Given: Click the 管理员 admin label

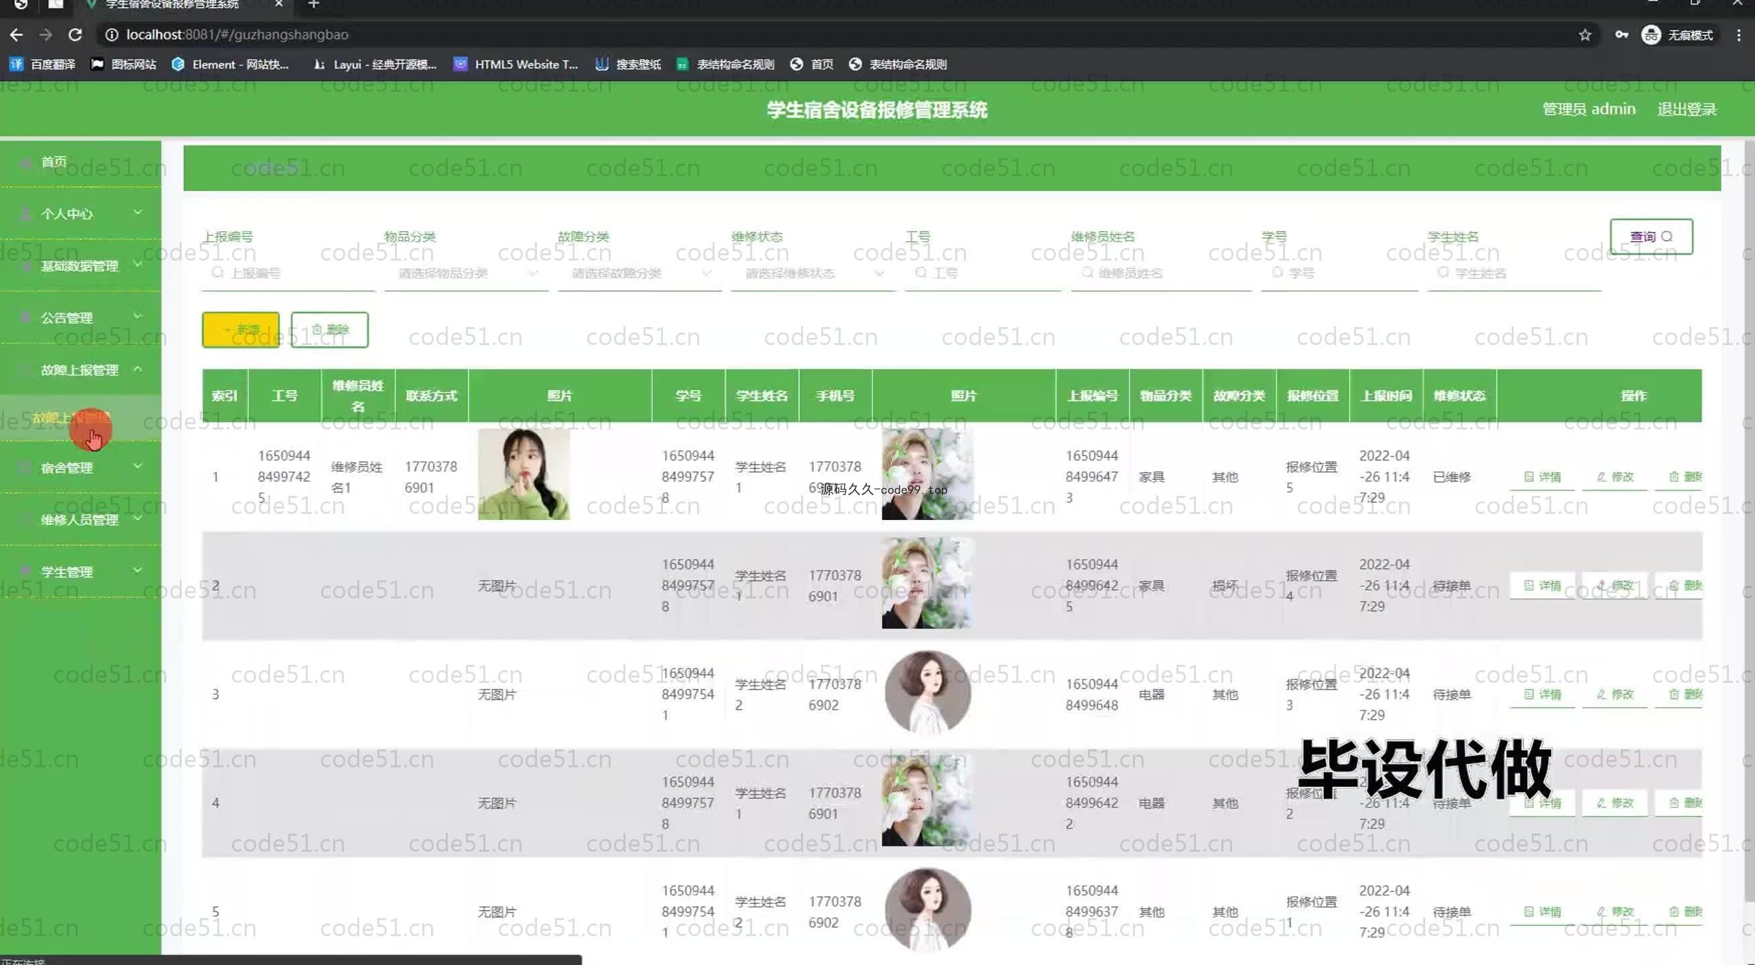Looking at the screenshot, I should click(1589, 109).
